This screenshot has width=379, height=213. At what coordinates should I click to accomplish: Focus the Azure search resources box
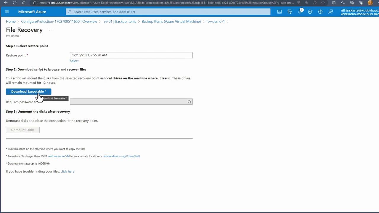tap(168, 12)
